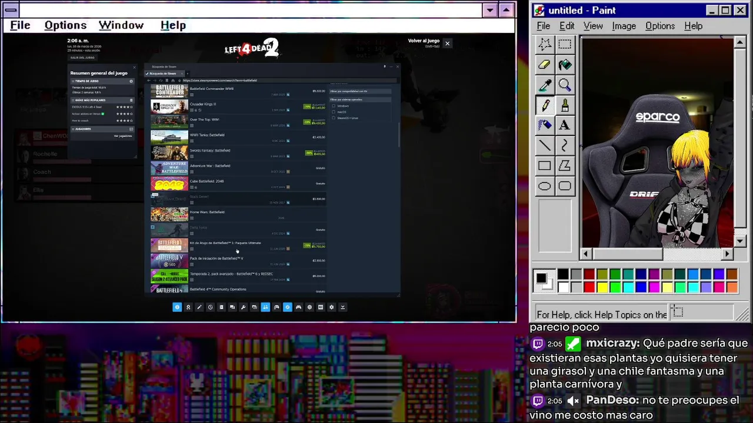Enable the SteamOS + Linux filter checkbox
The image size is (753, 423).
334,118
